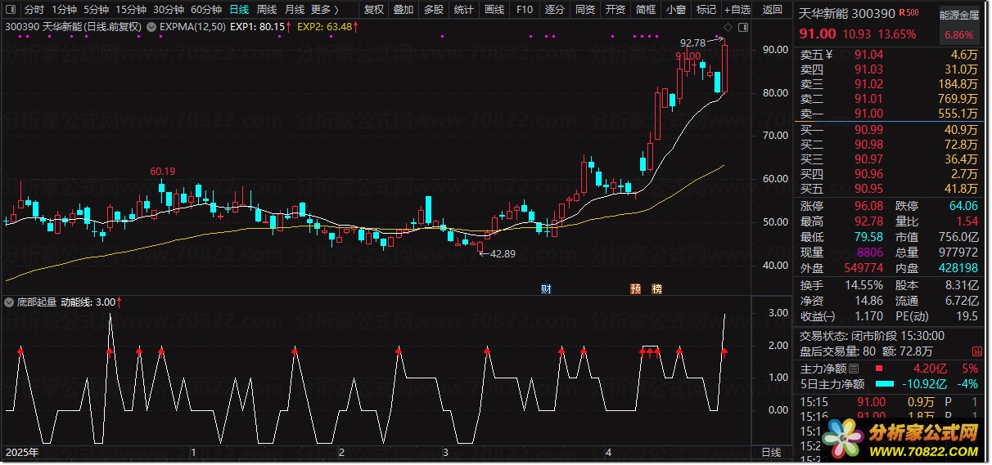
Task: Open 逐分 tick-by-tick details
Action: click(555, 10)
